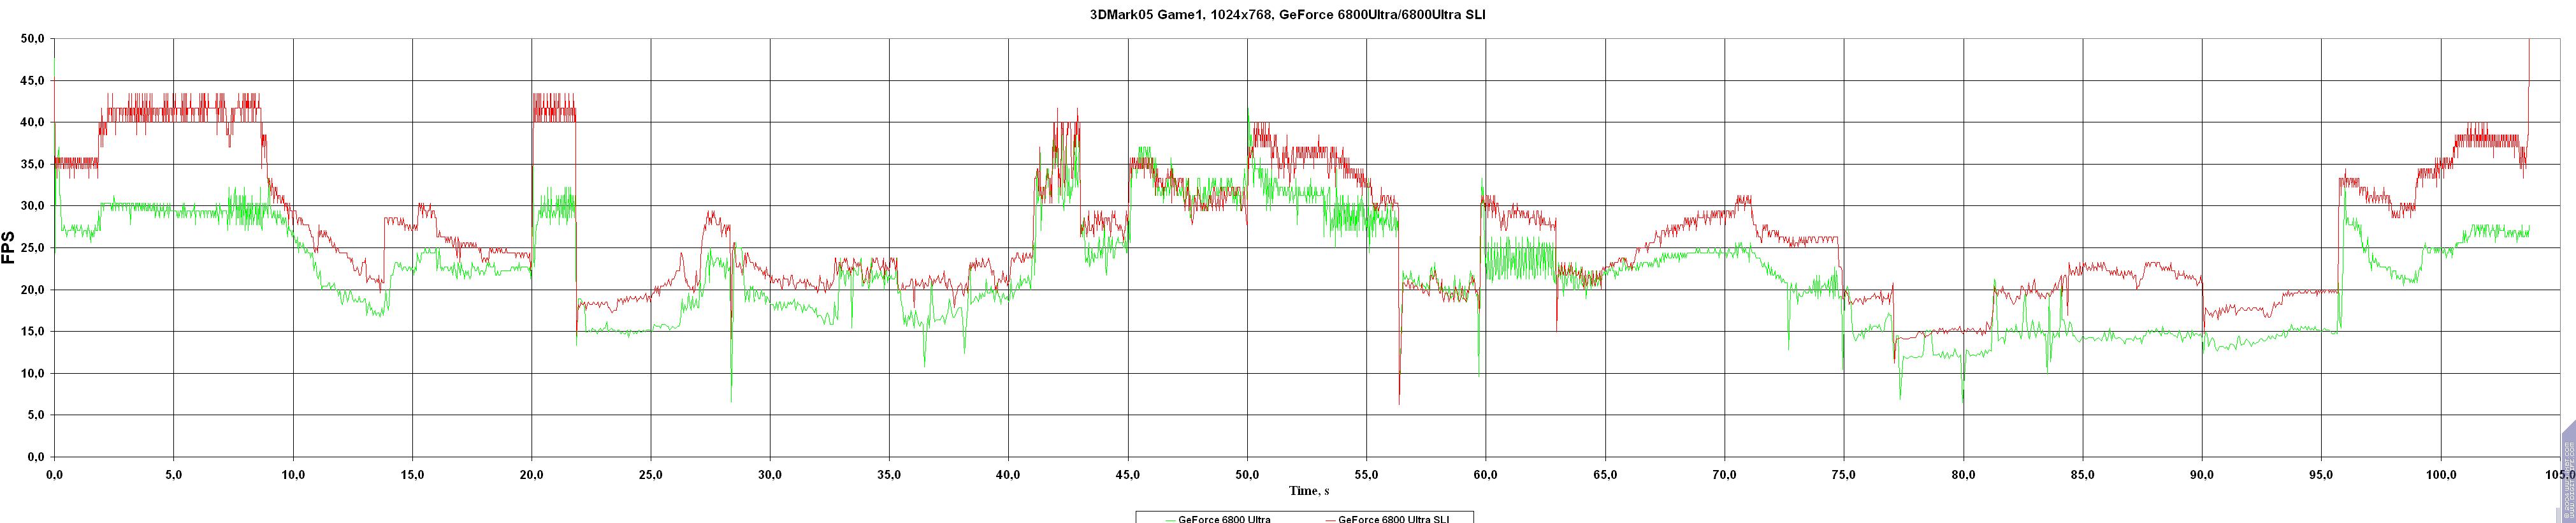This screenshot has width=2576, height=523.
Task: Select "5,0" on the vertical FPS axis
Action: click(35, 415)
